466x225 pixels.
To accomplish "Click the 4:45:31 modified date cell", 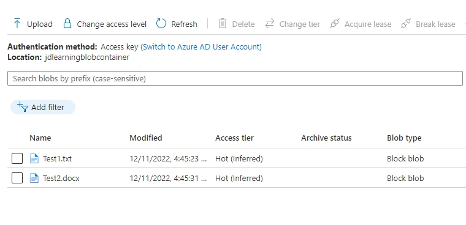I will click(168, 178).
